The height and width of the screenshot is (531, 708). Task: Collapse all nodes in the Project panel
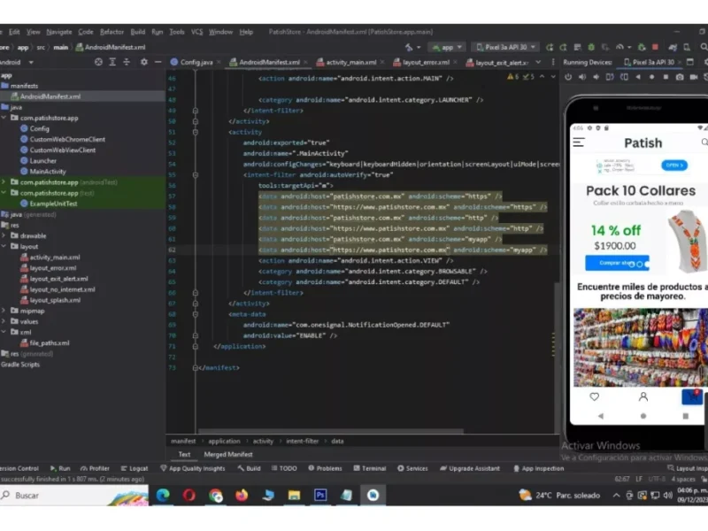point(127,63)
